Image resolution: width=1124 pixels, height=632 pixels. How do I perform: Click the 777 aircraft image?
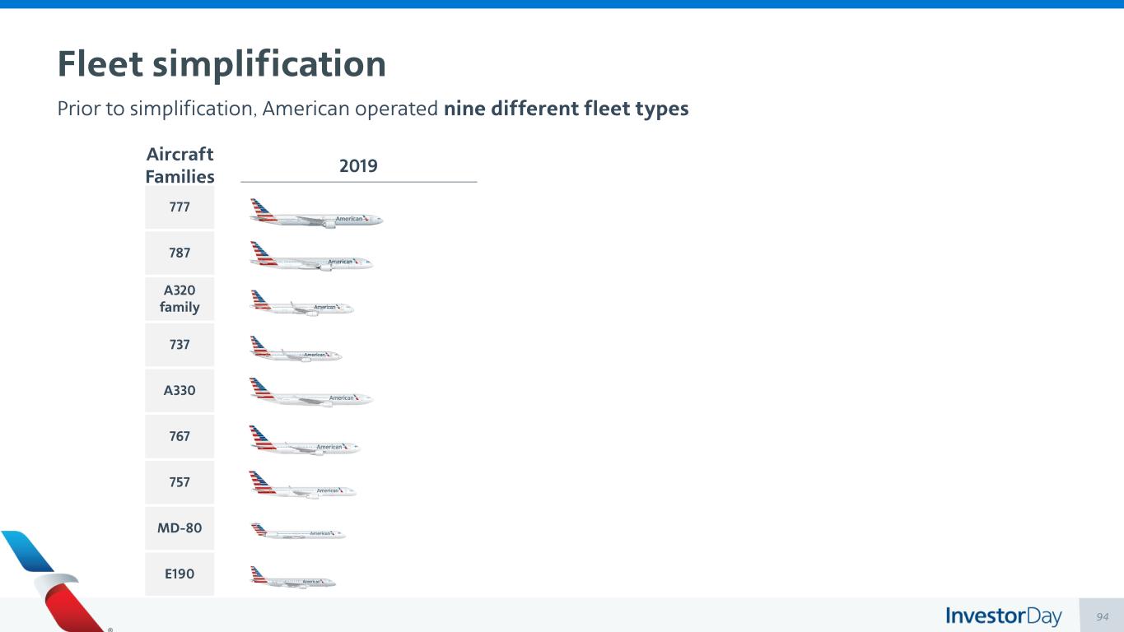316,214
